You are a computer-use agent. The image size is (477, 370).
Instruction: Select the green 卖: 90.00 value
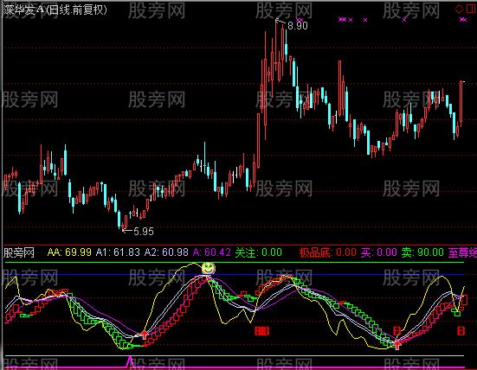point(422,252)
